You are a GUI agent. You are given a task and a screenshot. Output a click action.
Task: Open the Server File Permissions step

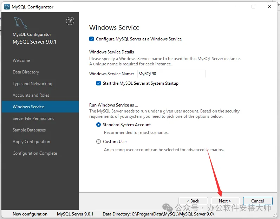pyautogui.click(x=33, y=118)
